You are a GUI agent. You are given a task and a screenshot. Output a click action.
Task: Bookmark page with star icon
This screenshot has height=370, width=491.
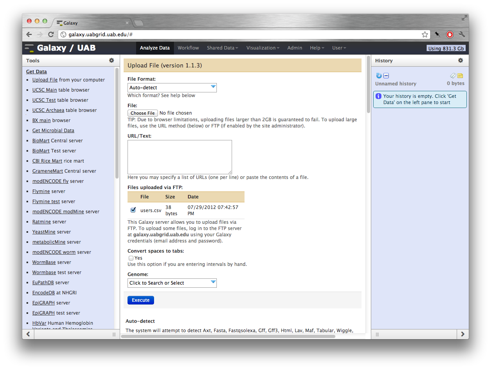point(425,34)
